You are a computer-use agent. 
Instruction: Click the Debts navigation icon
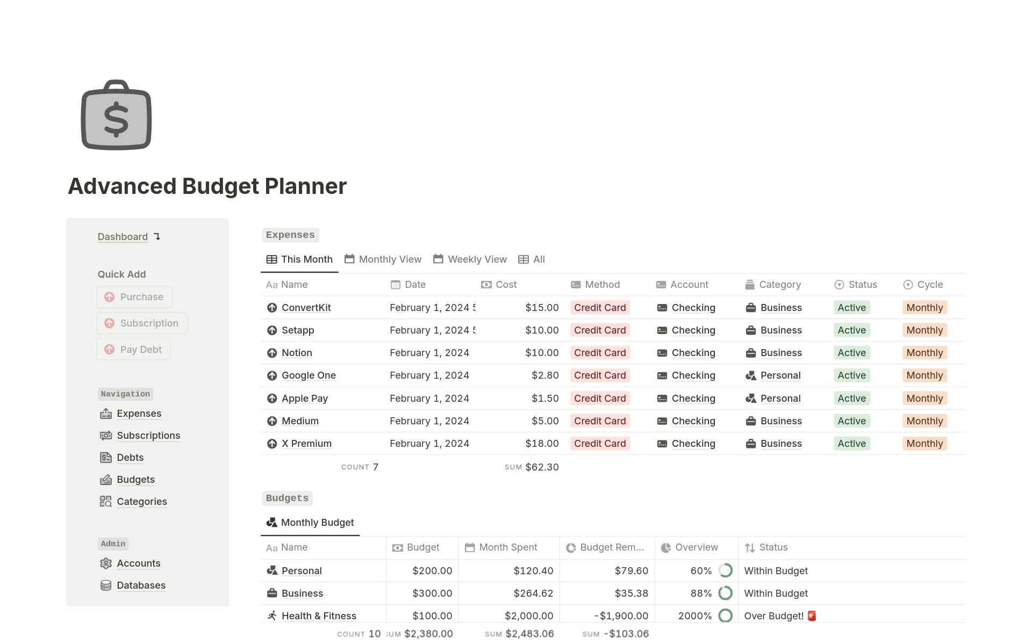tap(105, 457)
